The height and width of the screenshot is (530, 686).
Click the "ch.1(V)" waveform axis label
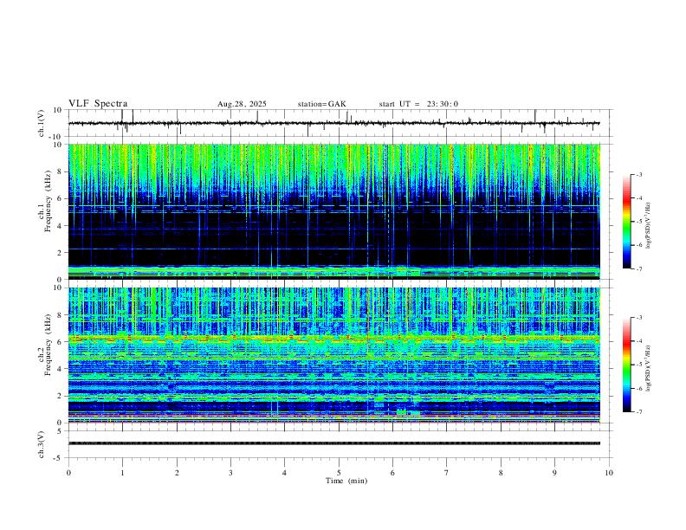coord(42,123)
